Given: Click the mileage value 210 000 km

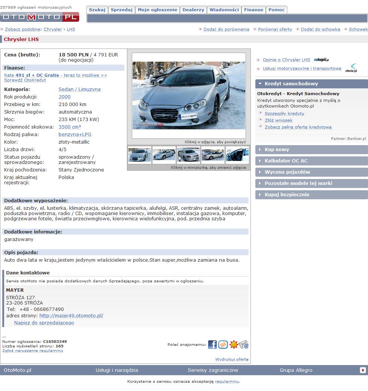Looking at the screenshot, I should tap(72, 105).
